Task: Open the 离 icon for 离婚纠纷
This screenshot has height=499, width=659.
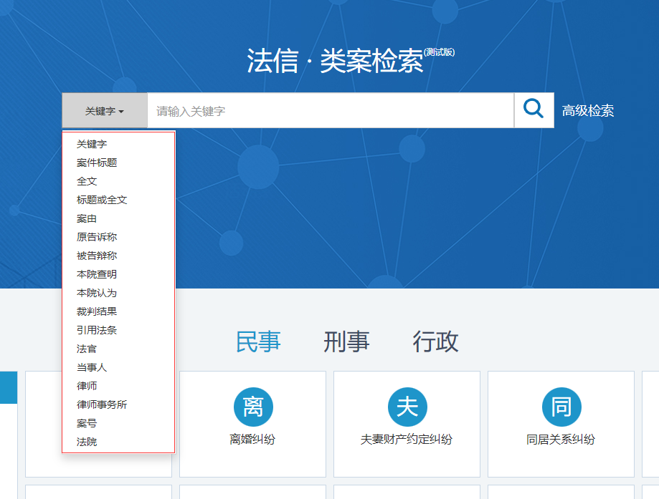Action: coord(253,407)
